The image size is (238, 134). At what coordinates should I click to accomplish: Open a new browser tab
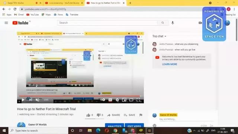tap(130, 3)
